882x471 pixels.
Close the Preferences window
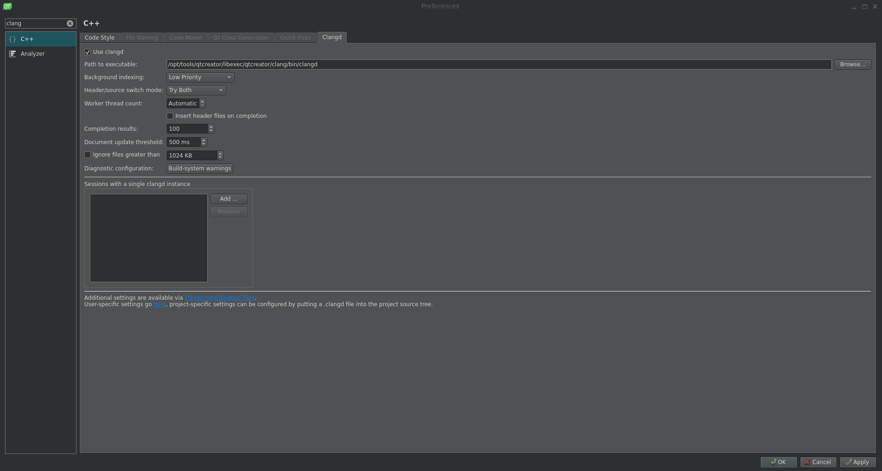pyautogui.click(x=875, y=6)
